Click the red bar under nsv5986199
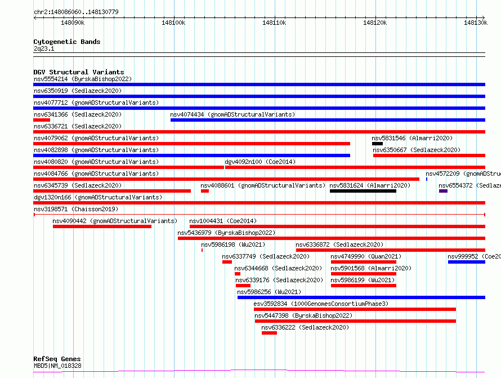501x378 pixels. tap(364, 286)
